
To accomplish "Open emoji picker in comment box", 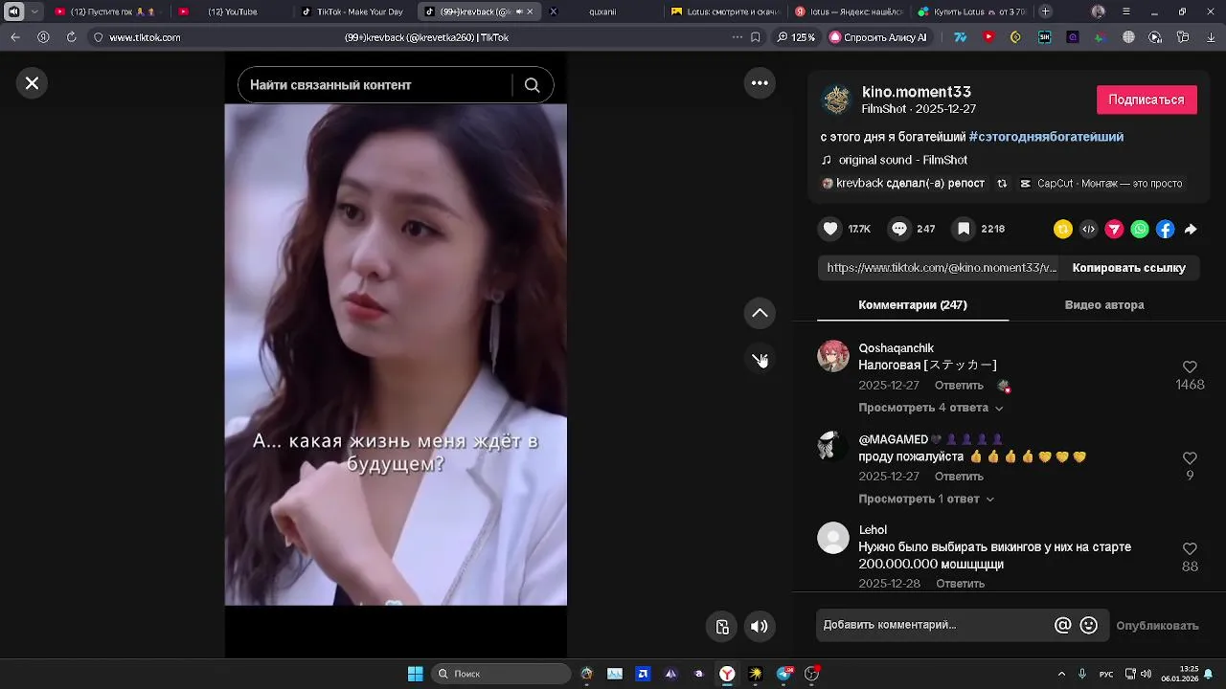I will (x=1089, y=625).
